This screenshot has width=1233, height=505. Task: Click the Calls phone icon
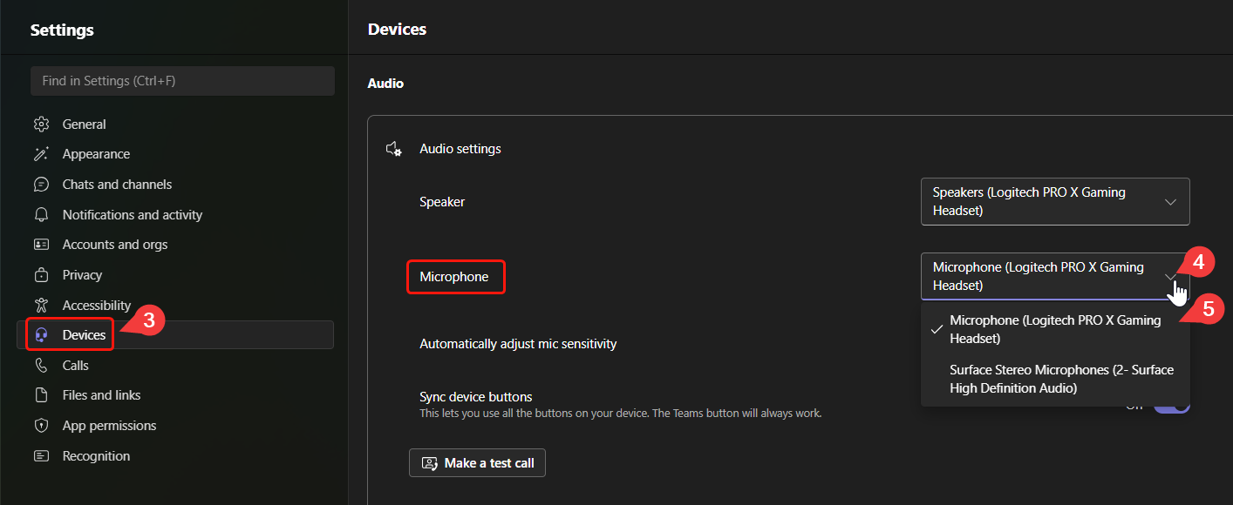click(x=41, y=366)
